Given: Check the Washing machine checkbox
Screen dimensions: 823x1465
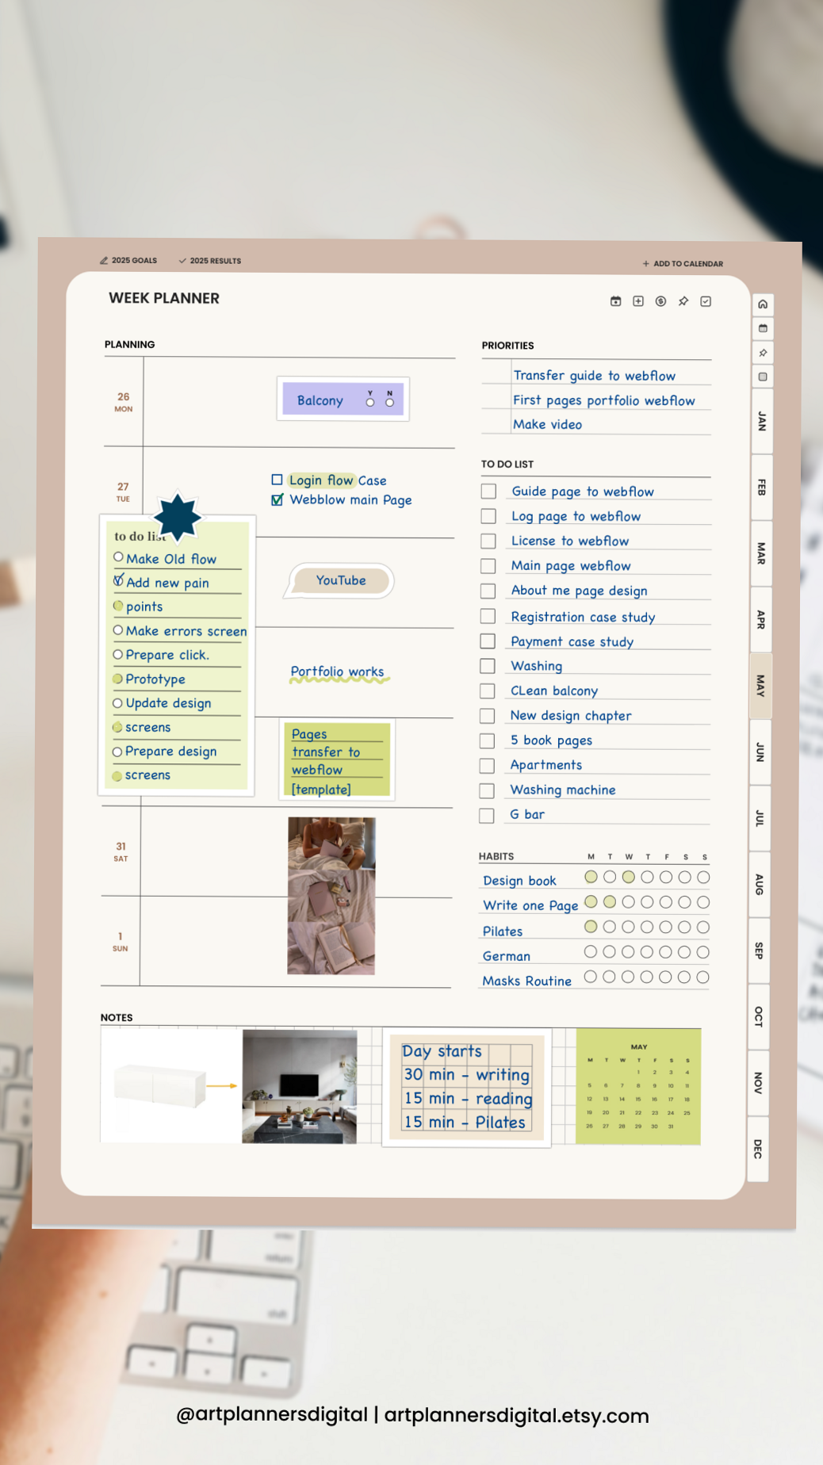Looking at the screenshot, I should point(488,791).
